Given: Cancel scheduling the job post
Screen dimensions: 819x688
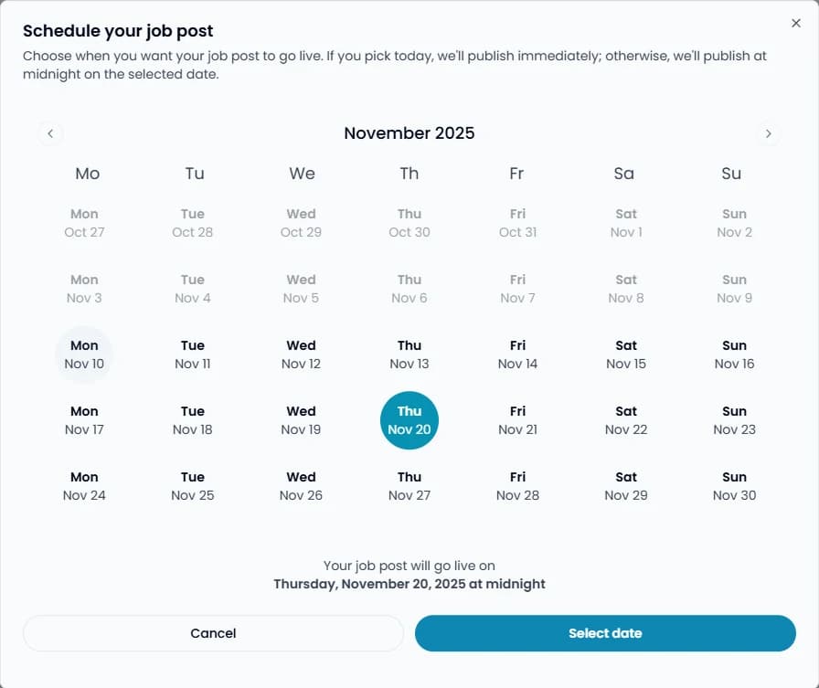Looking at the screenshot, I should point(213,632).
